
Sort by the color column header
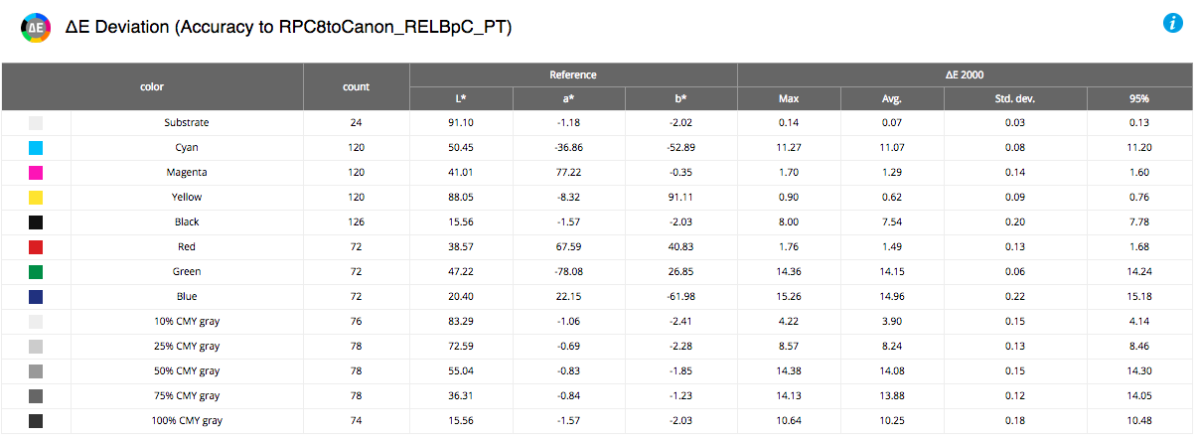click(x=152, y=87)
